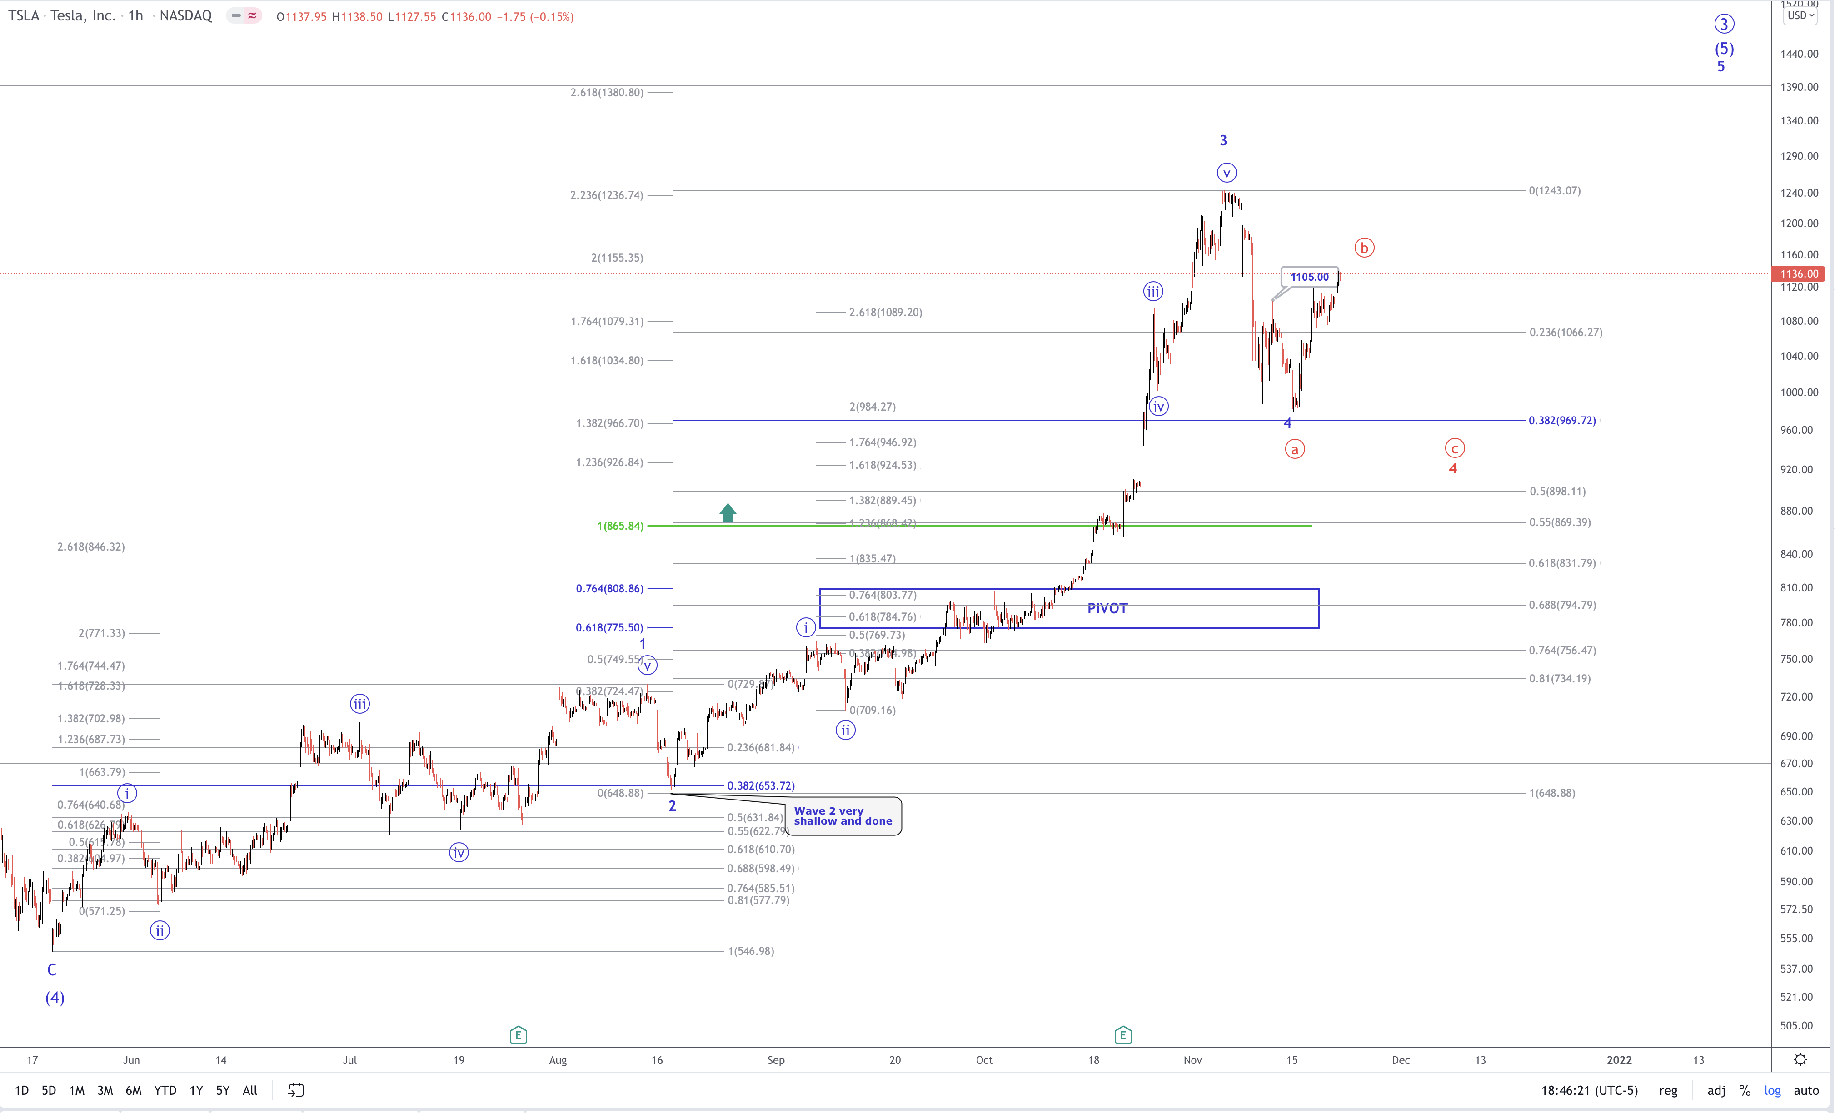Viewport: 1835px width, 1113px height.
Task: Select Fibonacci label 0.5(898.11)
Action: tap(1557, 492)
